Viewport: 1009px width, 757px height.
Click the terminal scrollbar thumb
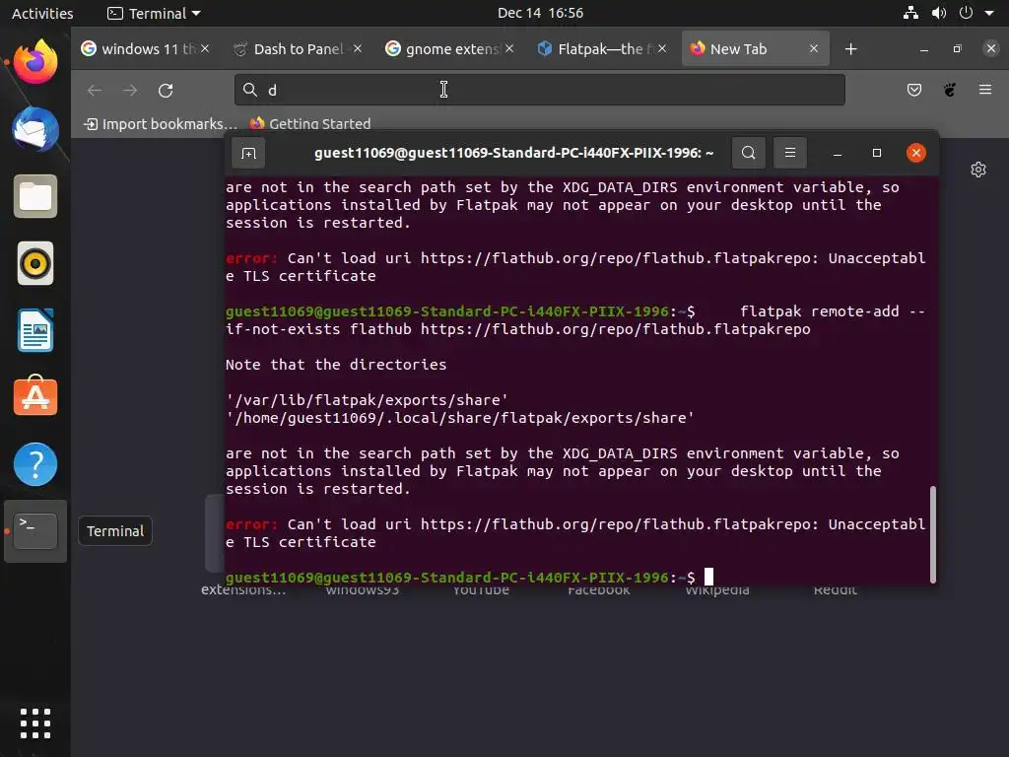pyautogui.click(x=932, y=535)
